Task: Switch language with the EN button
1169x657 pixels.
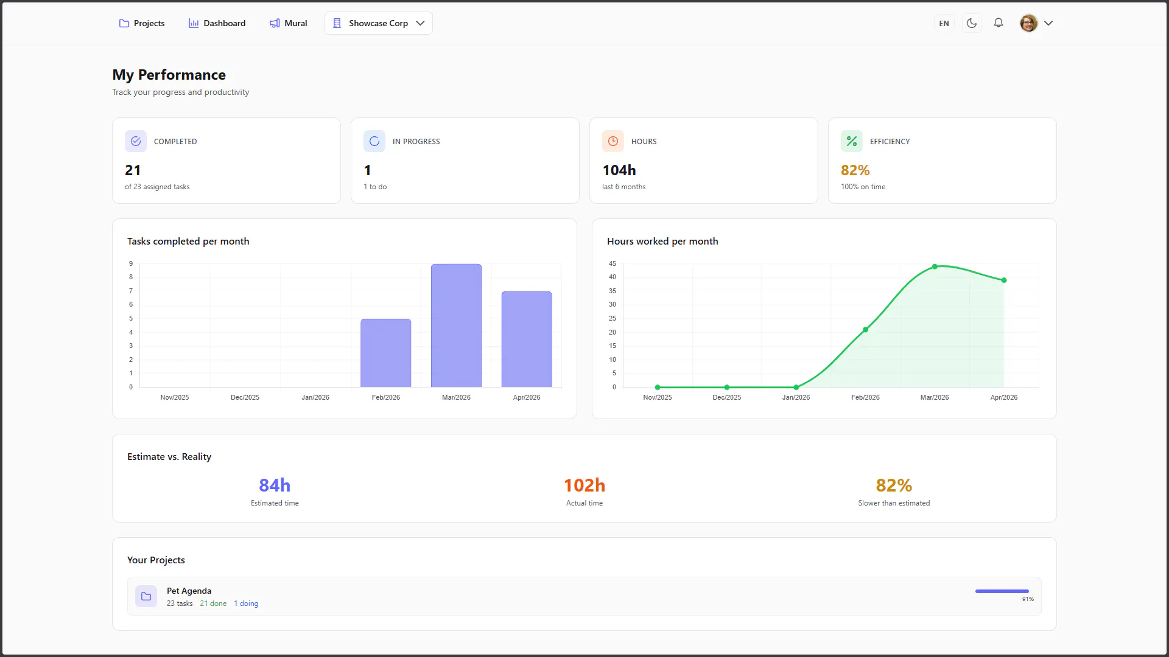Action: pyautogui.click(x=944, y=23)
